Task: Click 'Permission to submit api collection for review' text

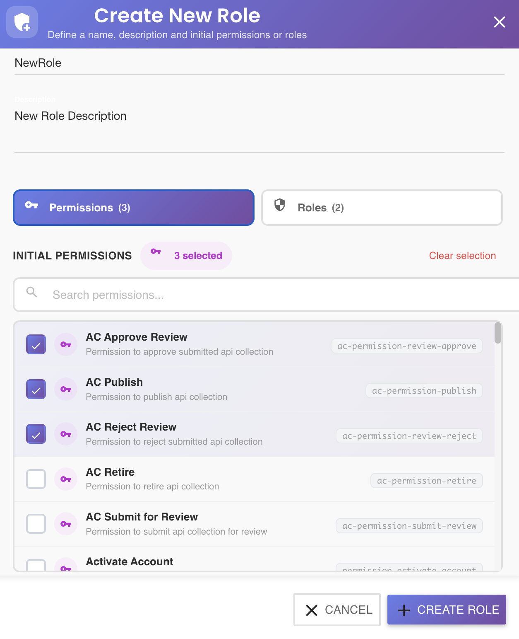Action: click(176, 532)
